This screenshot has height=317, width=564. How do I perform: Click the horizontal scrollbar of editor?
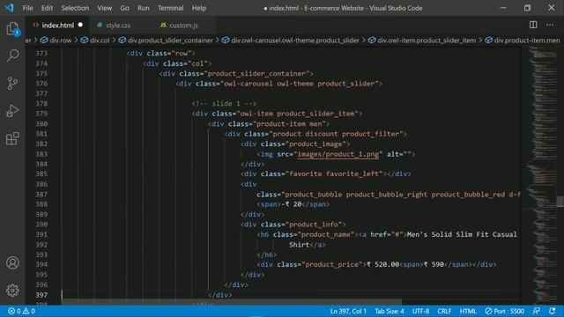click(x=231, y=302)
